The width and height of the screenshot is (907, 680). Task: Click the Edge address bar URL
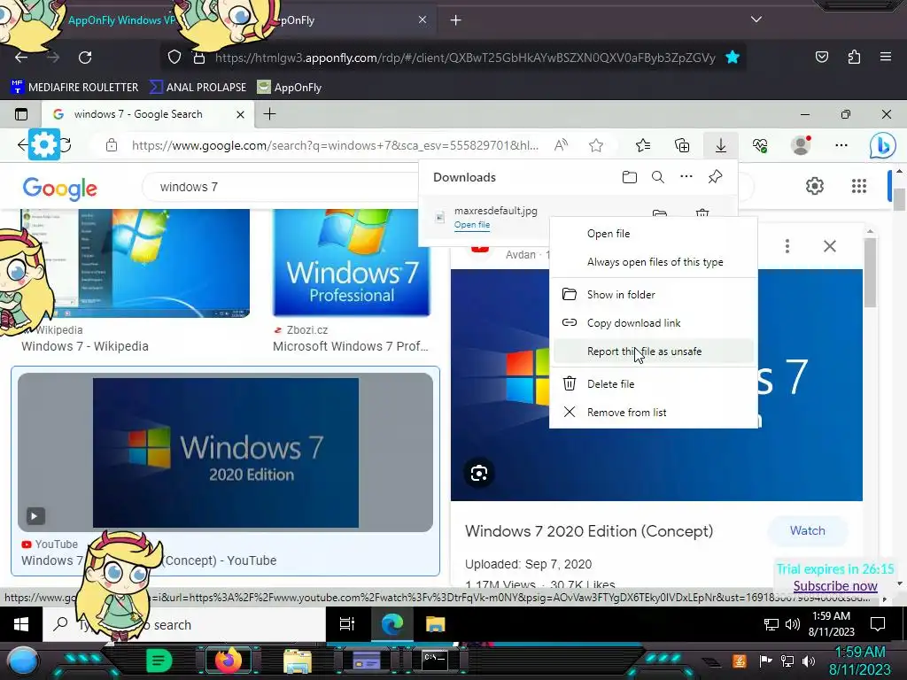coord(335,145)
